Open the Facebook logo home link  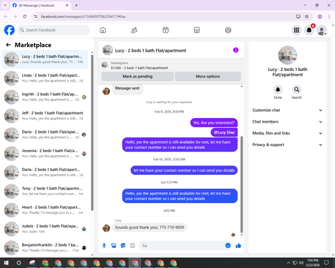(x=9, y=30)
